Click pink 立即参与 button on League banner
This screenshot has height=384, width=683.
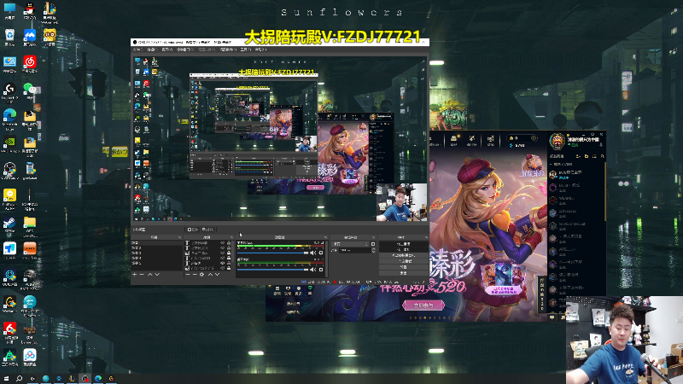click(x=423, y=305)
